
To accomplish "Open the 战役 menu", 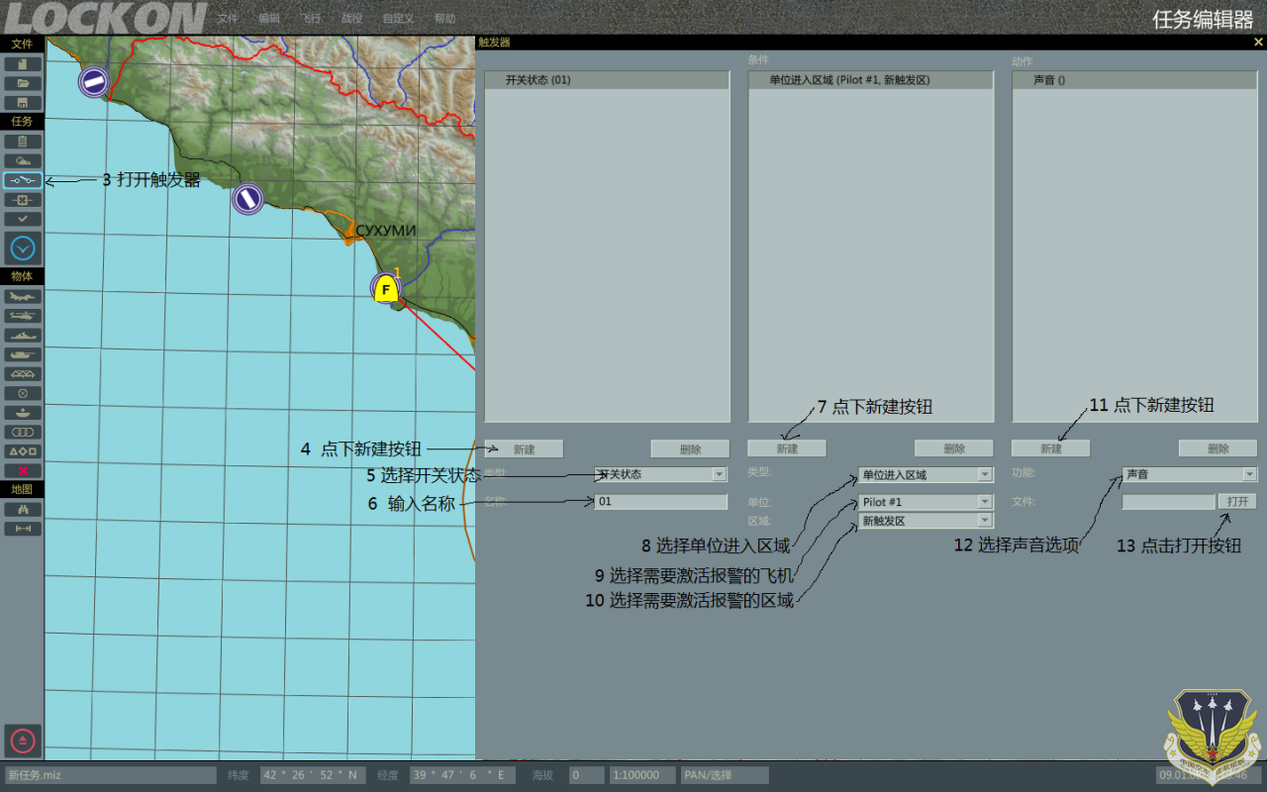I will tap(351, 19).
